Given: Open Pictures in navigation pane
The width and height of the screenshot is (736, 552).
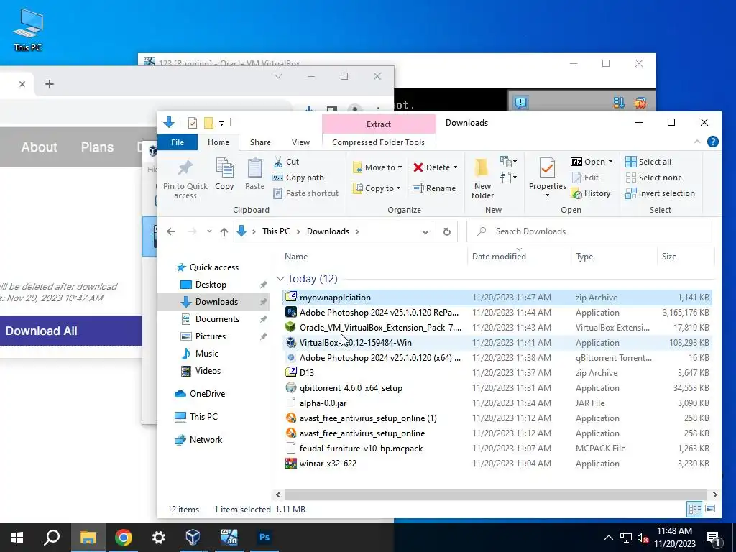Looking at the screenshot, I should (x=210, y=336).
